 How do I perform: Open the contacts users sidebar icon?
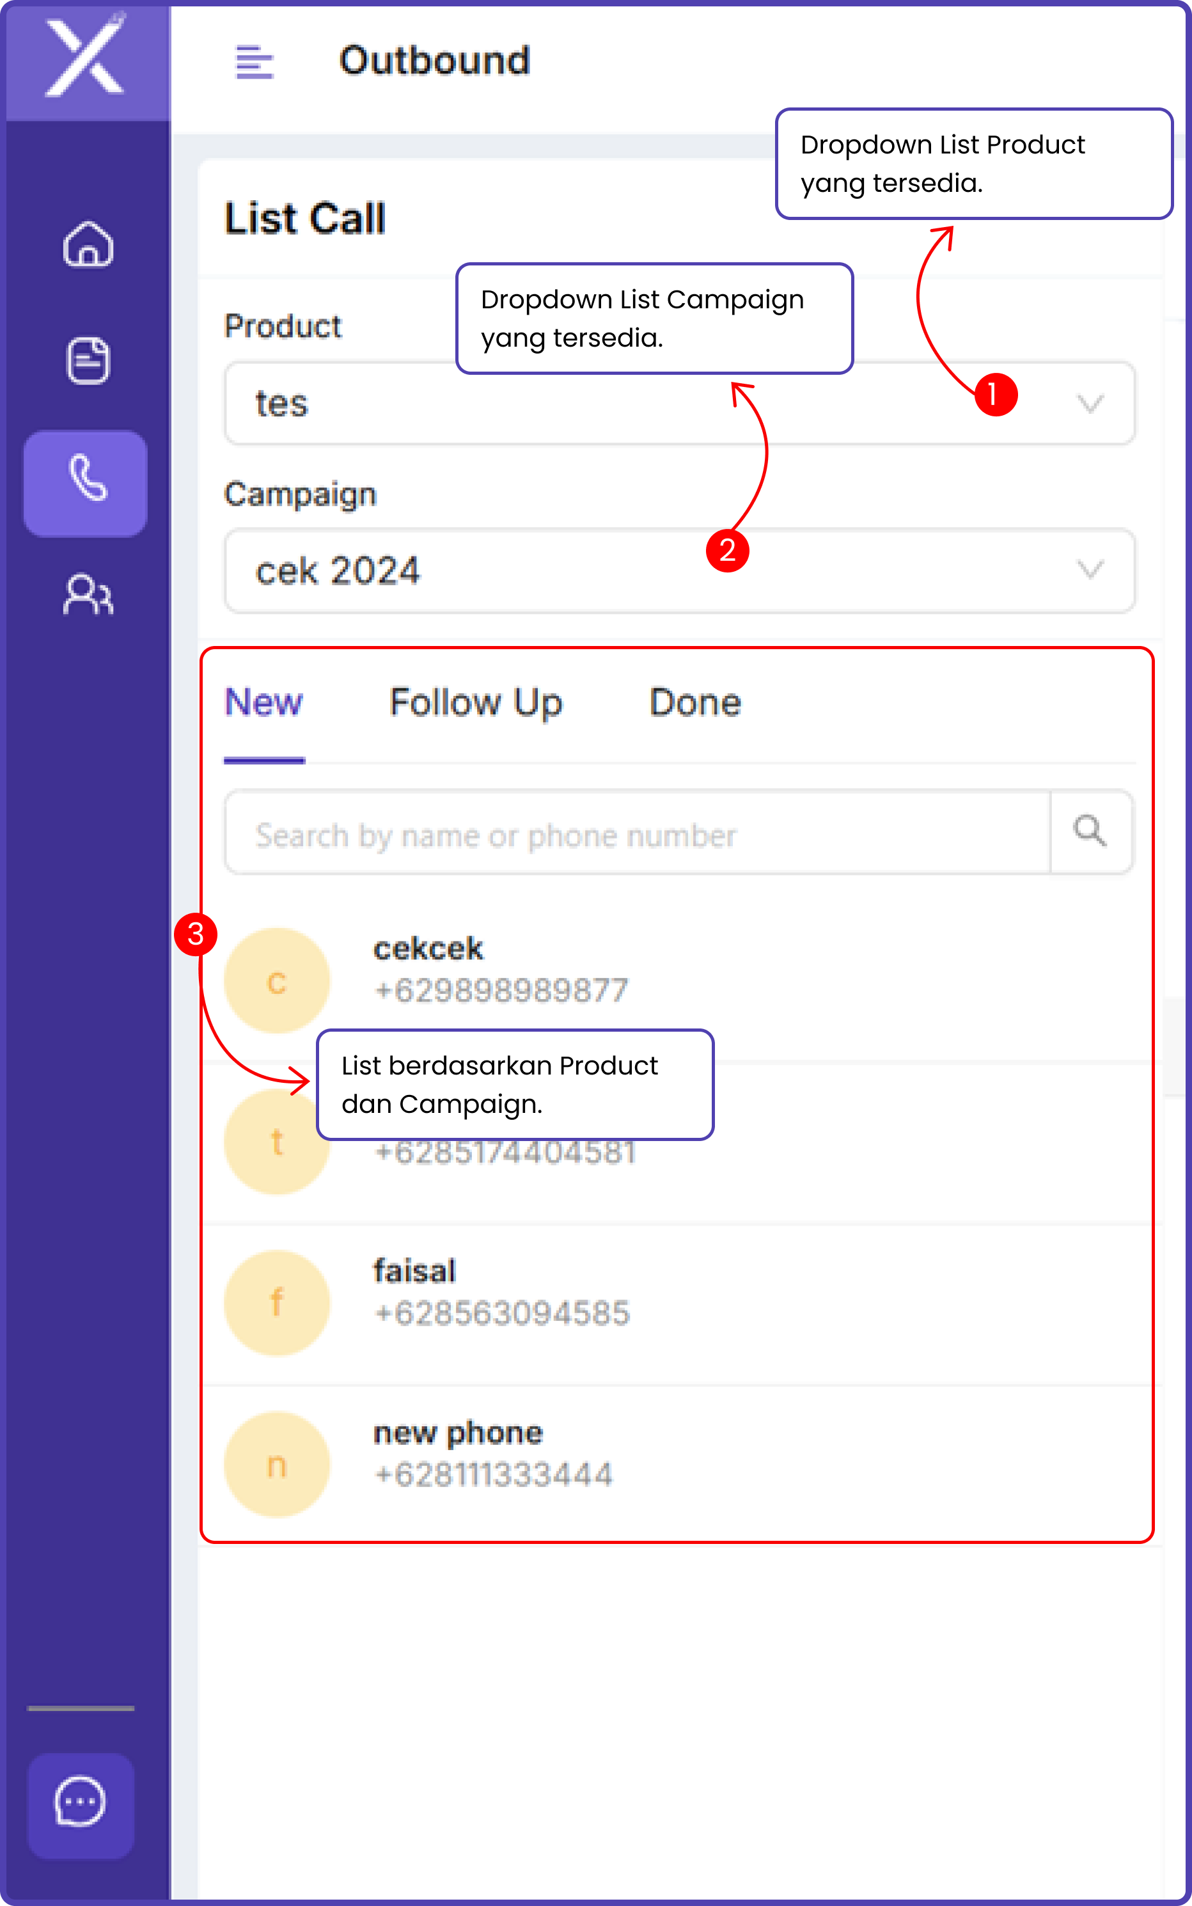(88, 595)
